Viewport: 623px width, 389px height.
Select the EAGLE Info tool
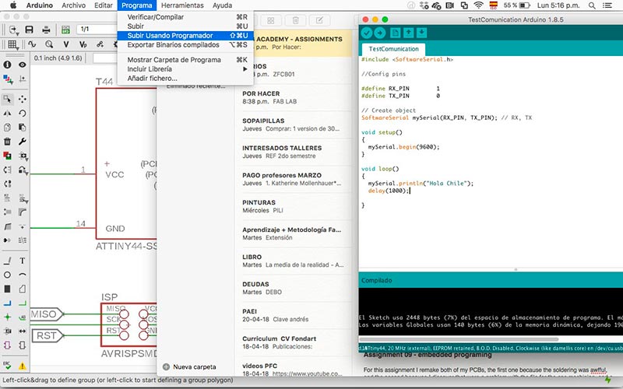click(x=7, y=65)
